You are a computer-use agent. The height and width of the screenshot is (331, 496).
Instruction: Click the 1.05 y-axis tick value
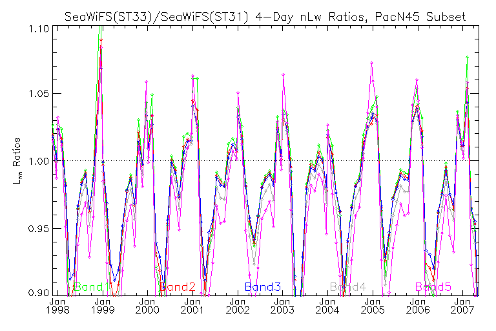39,94
